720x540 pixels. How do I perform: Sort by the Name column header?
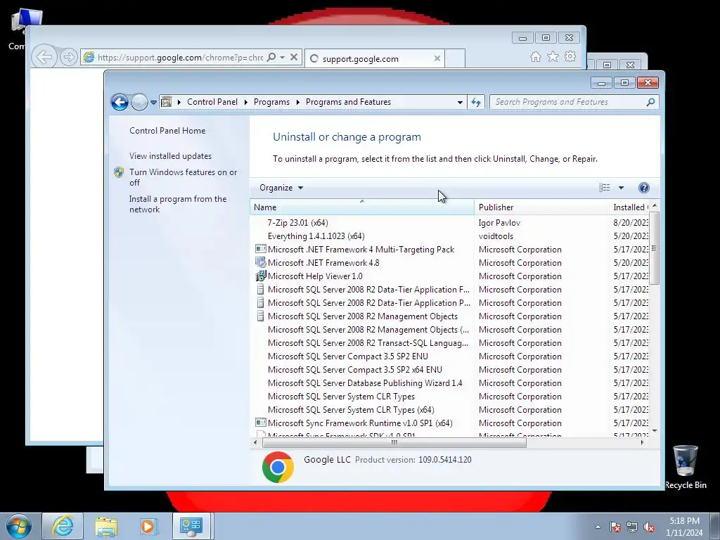point(362,207)
